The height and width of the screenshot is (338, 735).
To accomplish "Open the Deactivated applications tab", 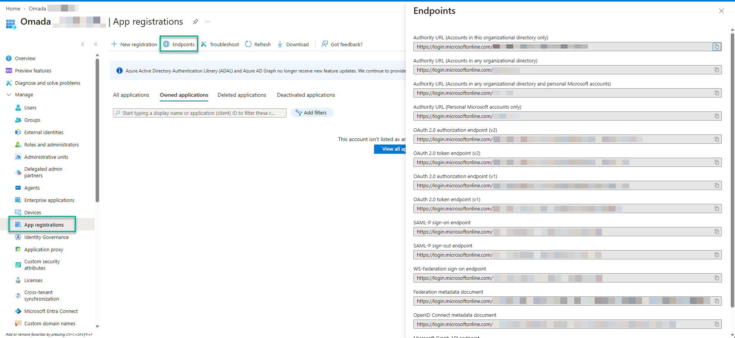I will point(306,95).
